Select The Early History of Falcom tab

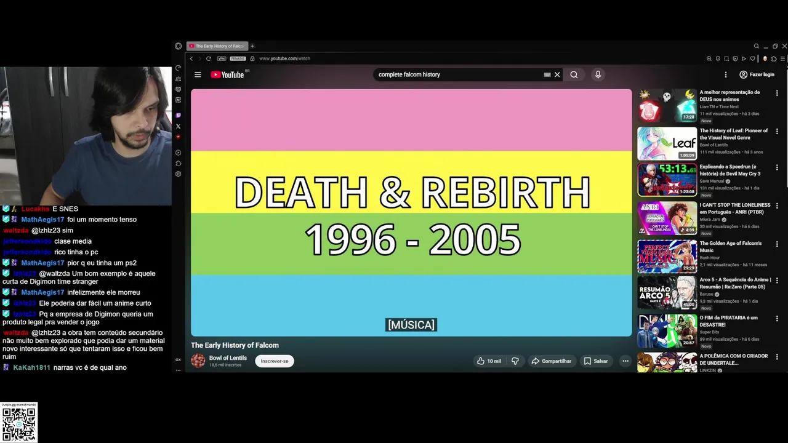click(x=217, y=46)
